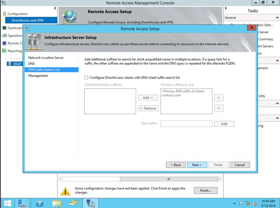Viewport: 280px width, 208px height.
Task: Collapse the left navigation pane arrow
Action: [55, 8]
